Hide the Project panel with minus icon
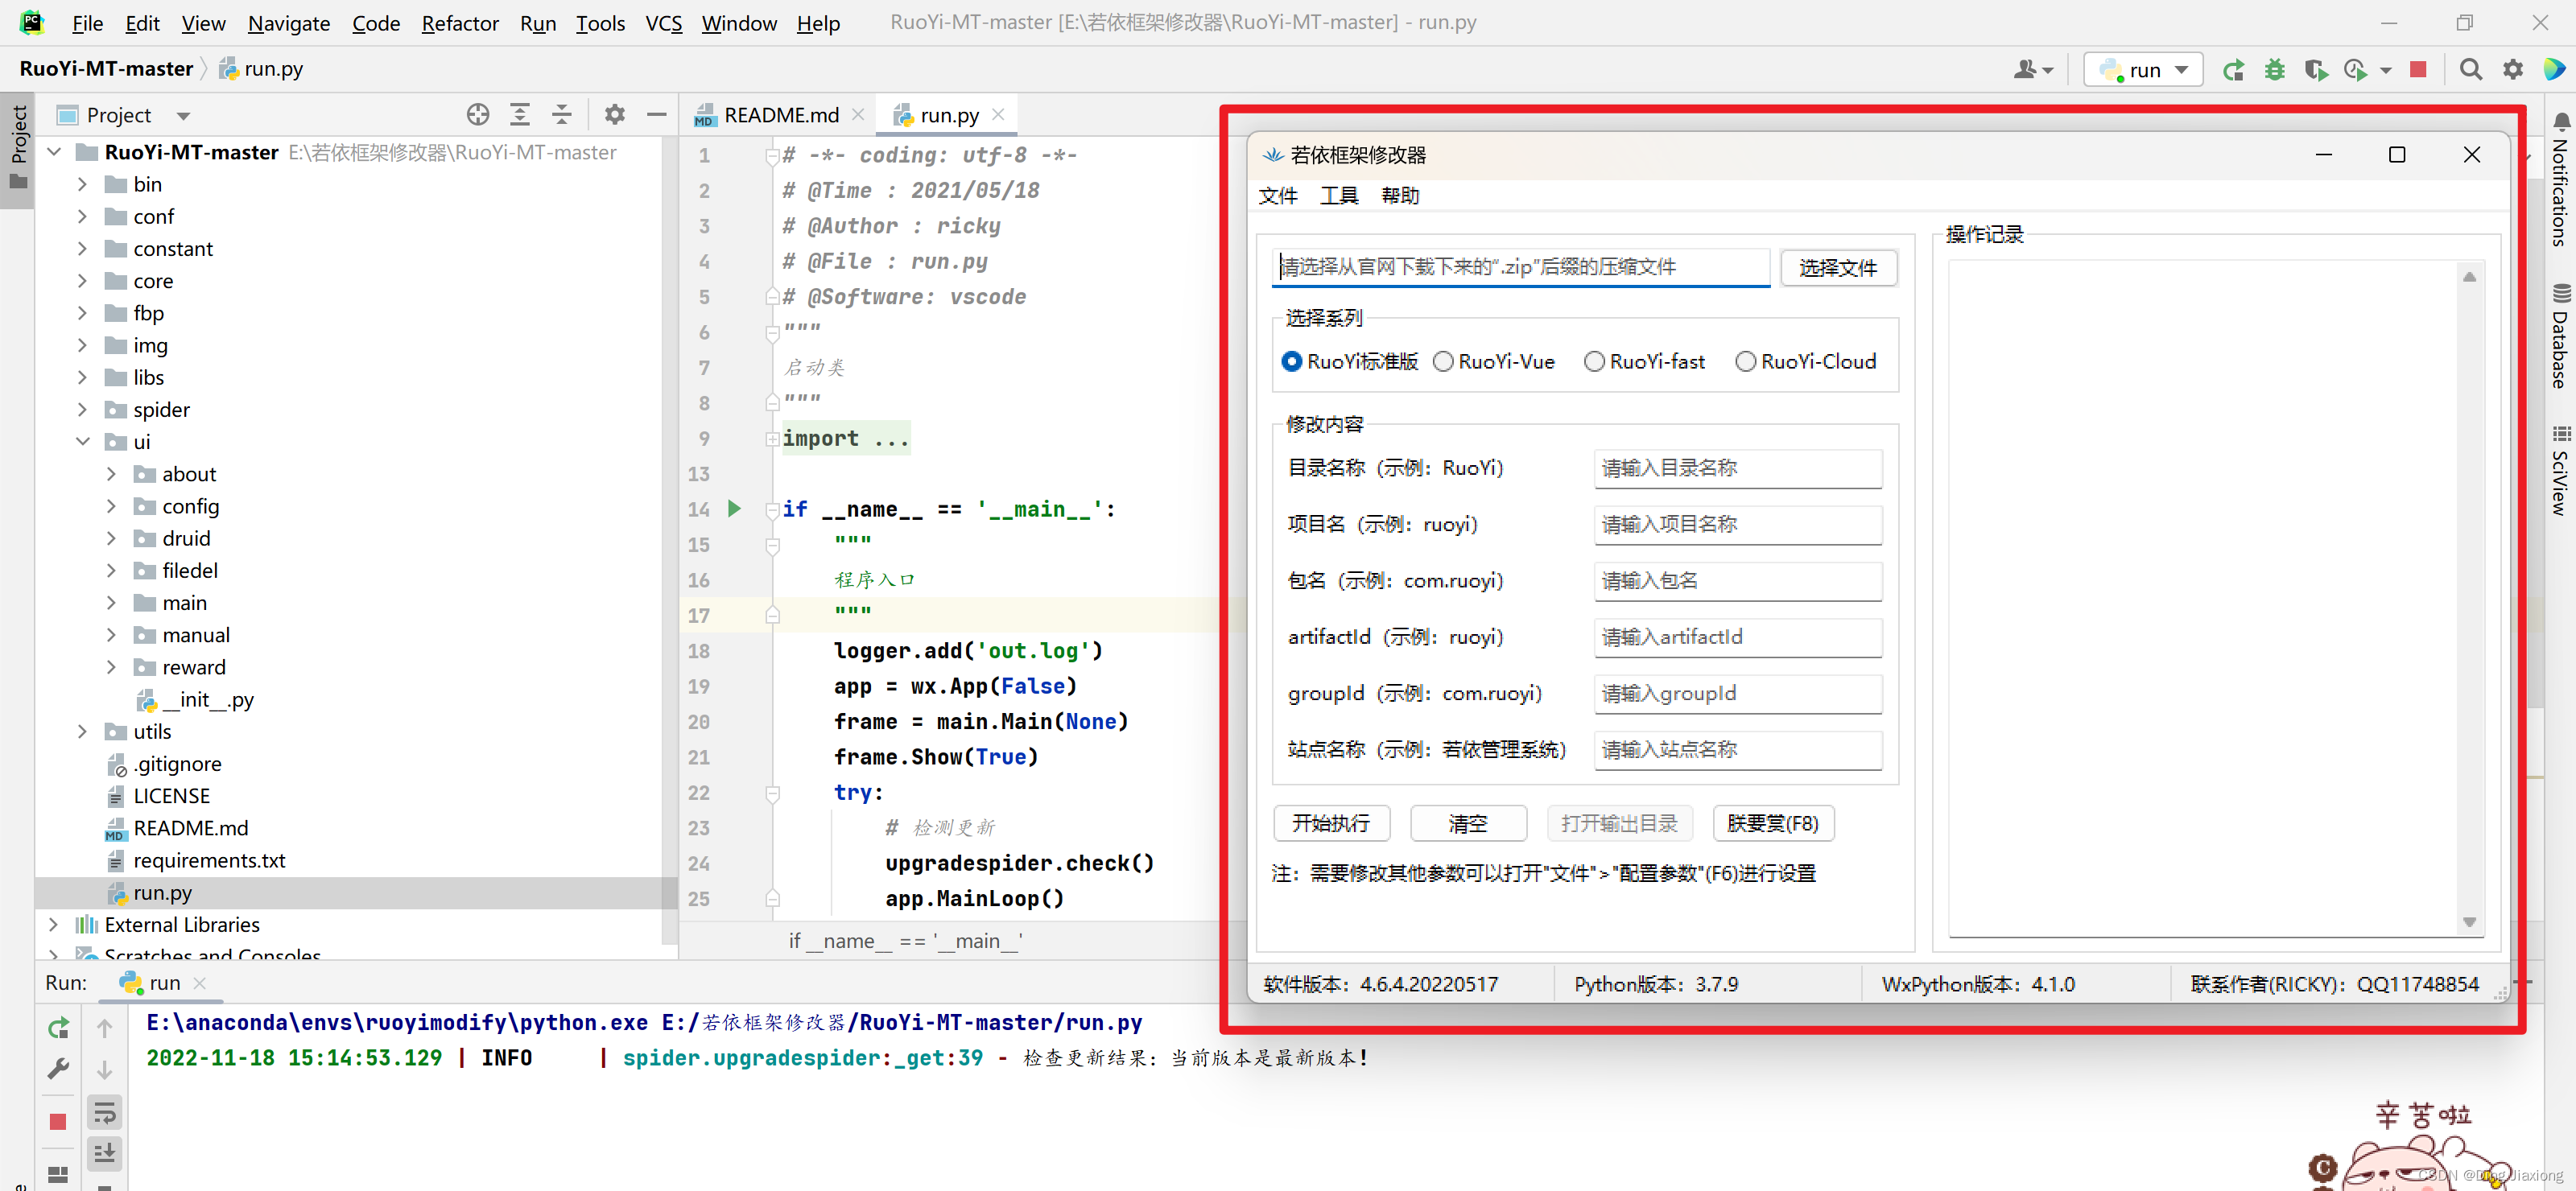This screenshot has height=1191, width=2576. click(x=656, y=115)
